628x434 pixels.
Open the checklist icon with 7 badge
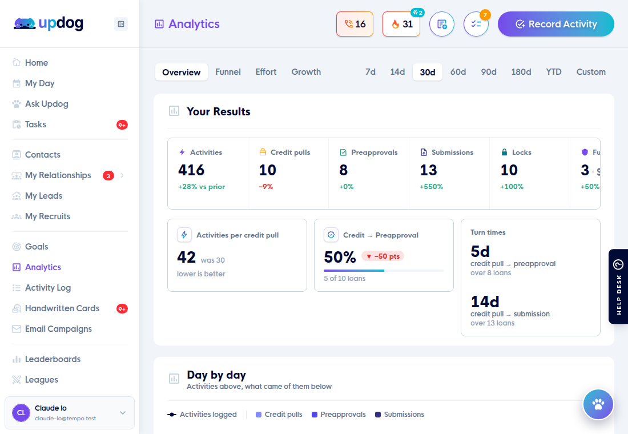click(476, 24)
